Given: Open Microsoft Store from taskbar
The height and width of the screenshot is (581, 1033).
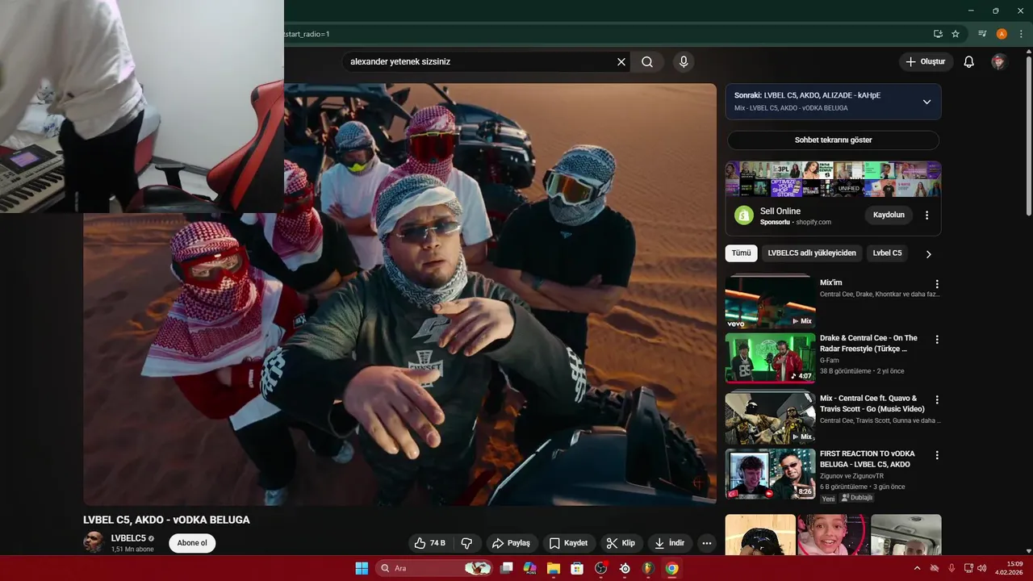Looking at the screenshot, I should [x=577, y=568].
